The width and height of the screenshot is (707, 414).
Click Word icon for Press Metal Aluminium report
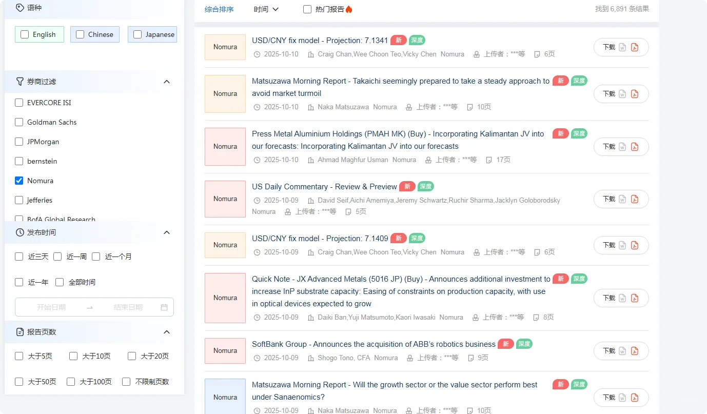point(622,147)
